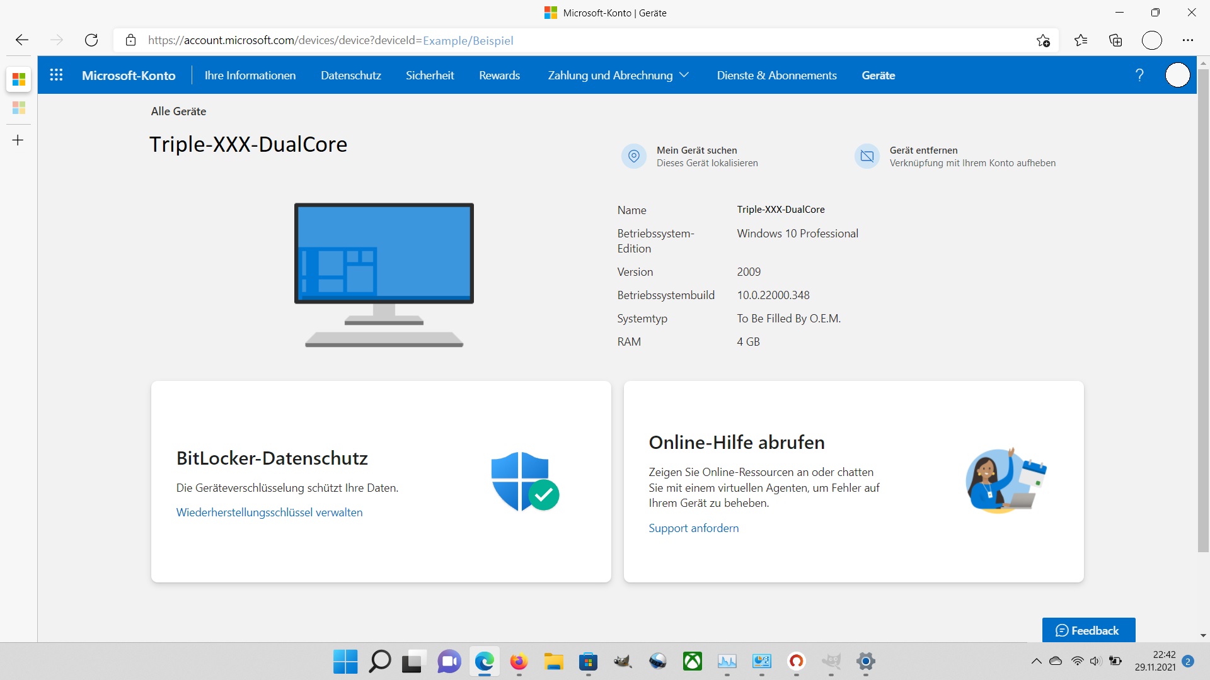1210x680 pixels.
Task: Click the Gerät entfernen icon
Action: [867, 156]
